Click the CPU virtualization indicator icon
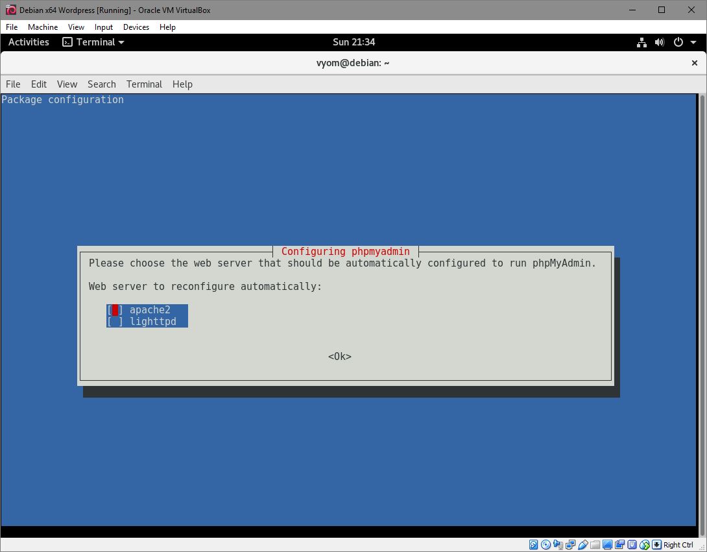Viewport: 707px width, 552px height. [x=632, y=545]
